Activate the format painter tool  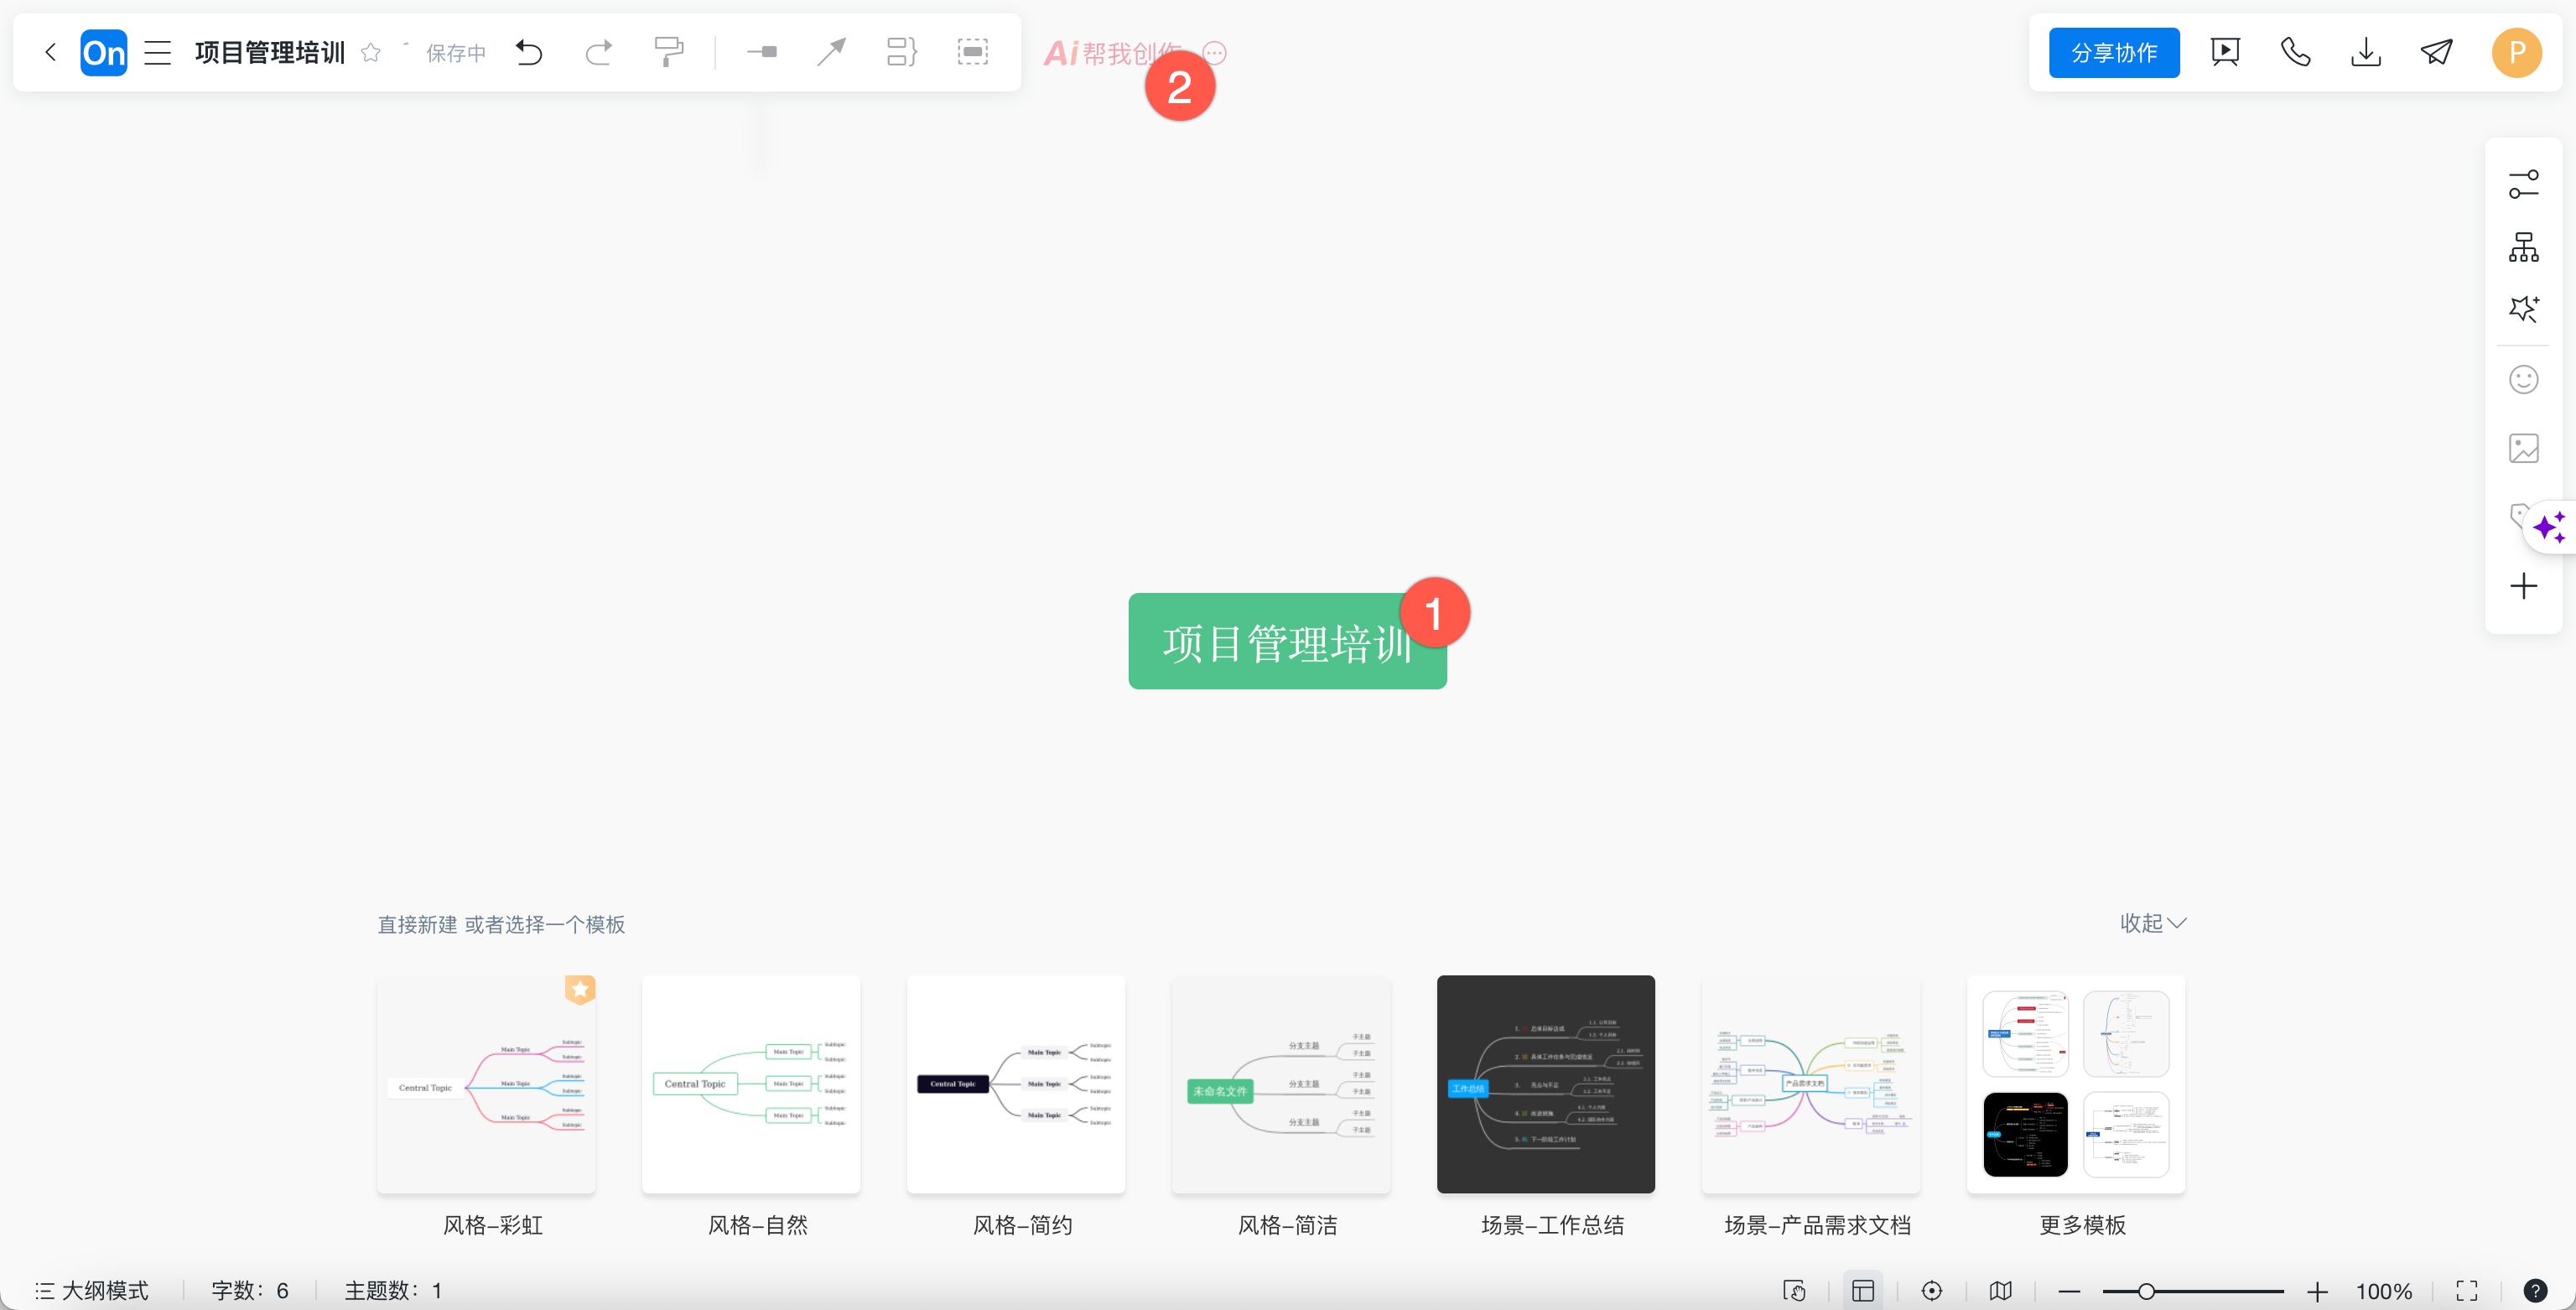coord(668,52)
